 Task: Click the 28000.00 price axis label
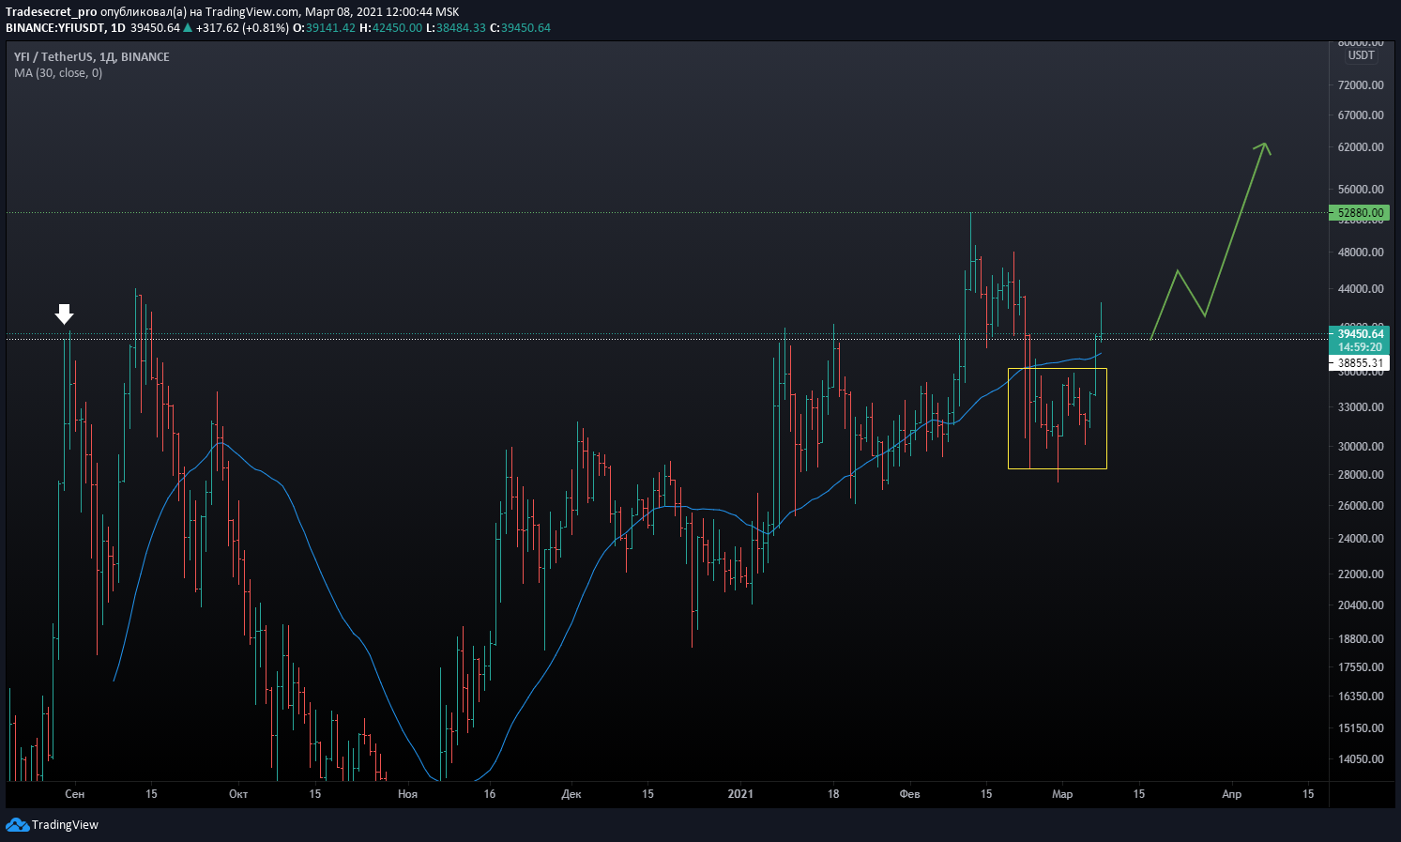point(1361,475)
